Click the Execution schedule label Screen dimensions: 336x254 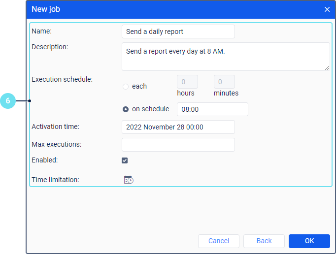click(x=62, y=79)
